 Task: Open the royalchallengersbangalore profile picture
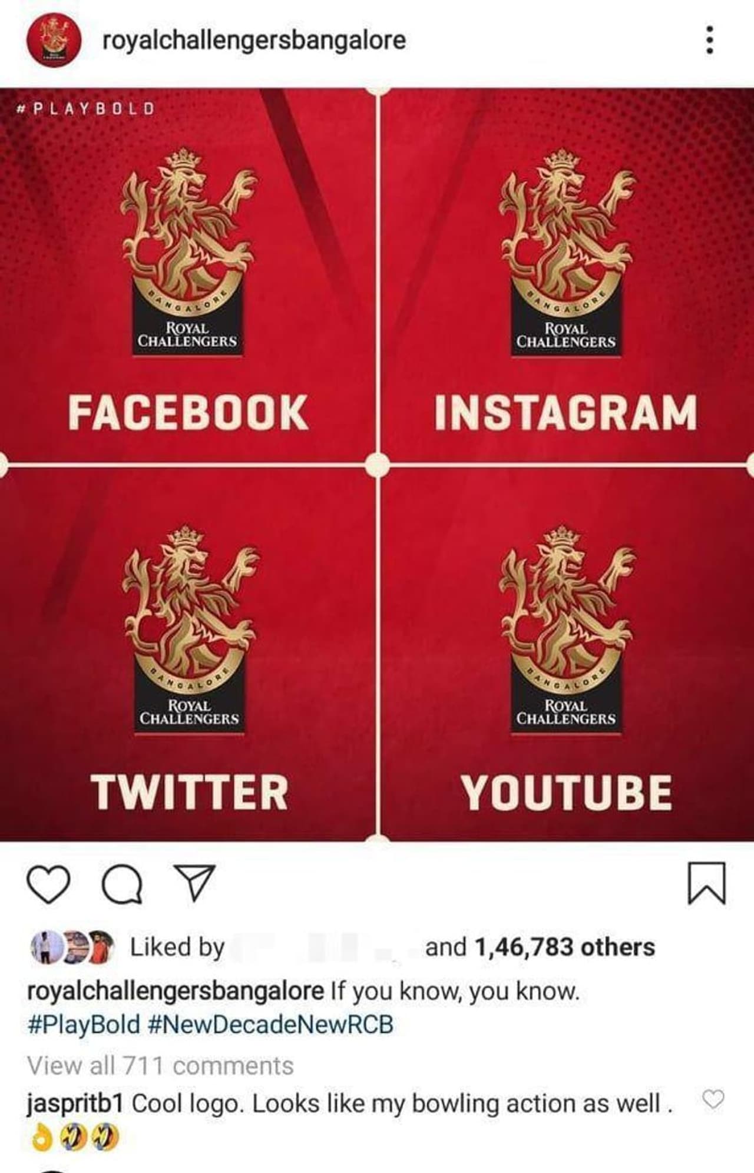coord(54,41)
